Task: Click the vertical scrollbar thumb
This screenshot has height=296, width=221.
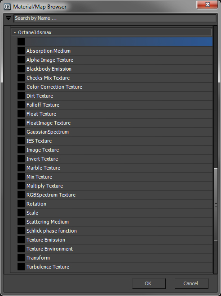Action: click(x=216, y=205)
